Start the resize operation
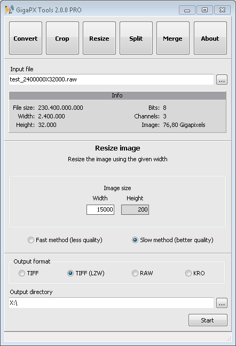The image size is (236, 346). pyautogui.click(x=208, y=320)
